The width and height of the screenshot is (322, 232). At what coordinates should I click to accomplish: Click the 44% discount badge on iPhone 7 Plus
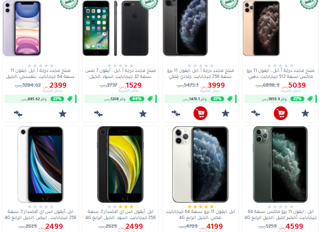pos(137,99)
